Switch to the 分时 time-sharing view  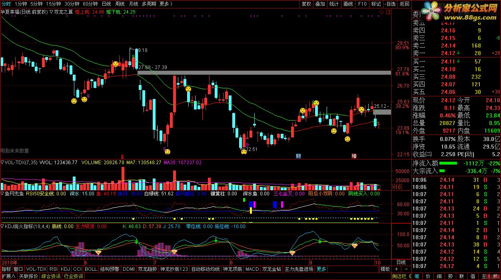pyautogui.click(x=6, y=4)
